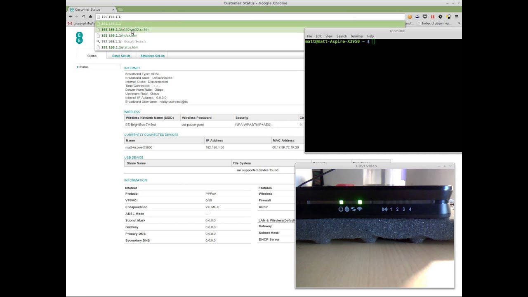
Task: Click the device name matt-Aspire-X3950
Action: [x=139, y=147]
